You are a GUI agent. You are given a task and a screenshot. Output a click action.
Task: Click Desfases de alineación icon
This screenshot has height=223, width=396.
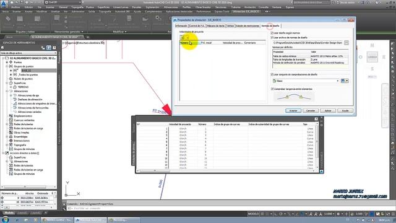tap(15, 99)
